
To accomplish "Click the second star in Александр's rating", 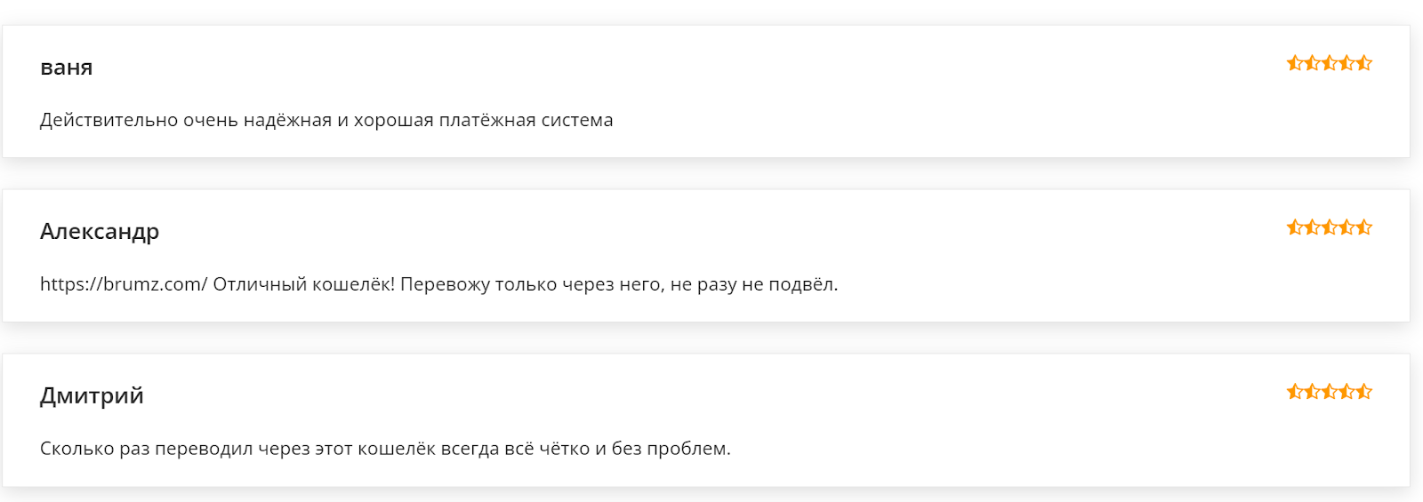I will point(1312,227).
